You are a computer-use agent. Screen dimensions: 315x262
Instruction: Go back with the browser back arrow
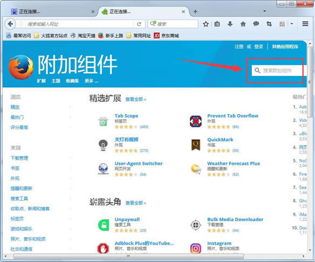[10, 24]
